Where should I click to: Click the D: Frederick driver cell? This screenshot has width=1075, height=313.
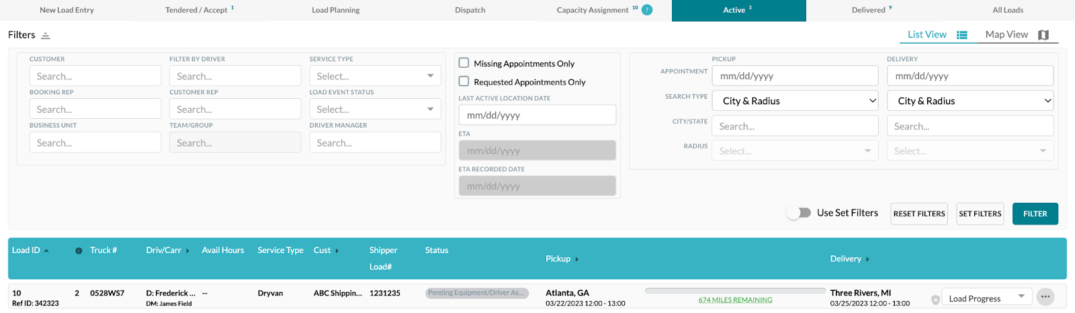coord(171,293)
